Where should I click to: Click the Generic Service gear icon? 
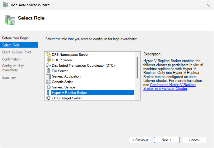pos(48,87)
